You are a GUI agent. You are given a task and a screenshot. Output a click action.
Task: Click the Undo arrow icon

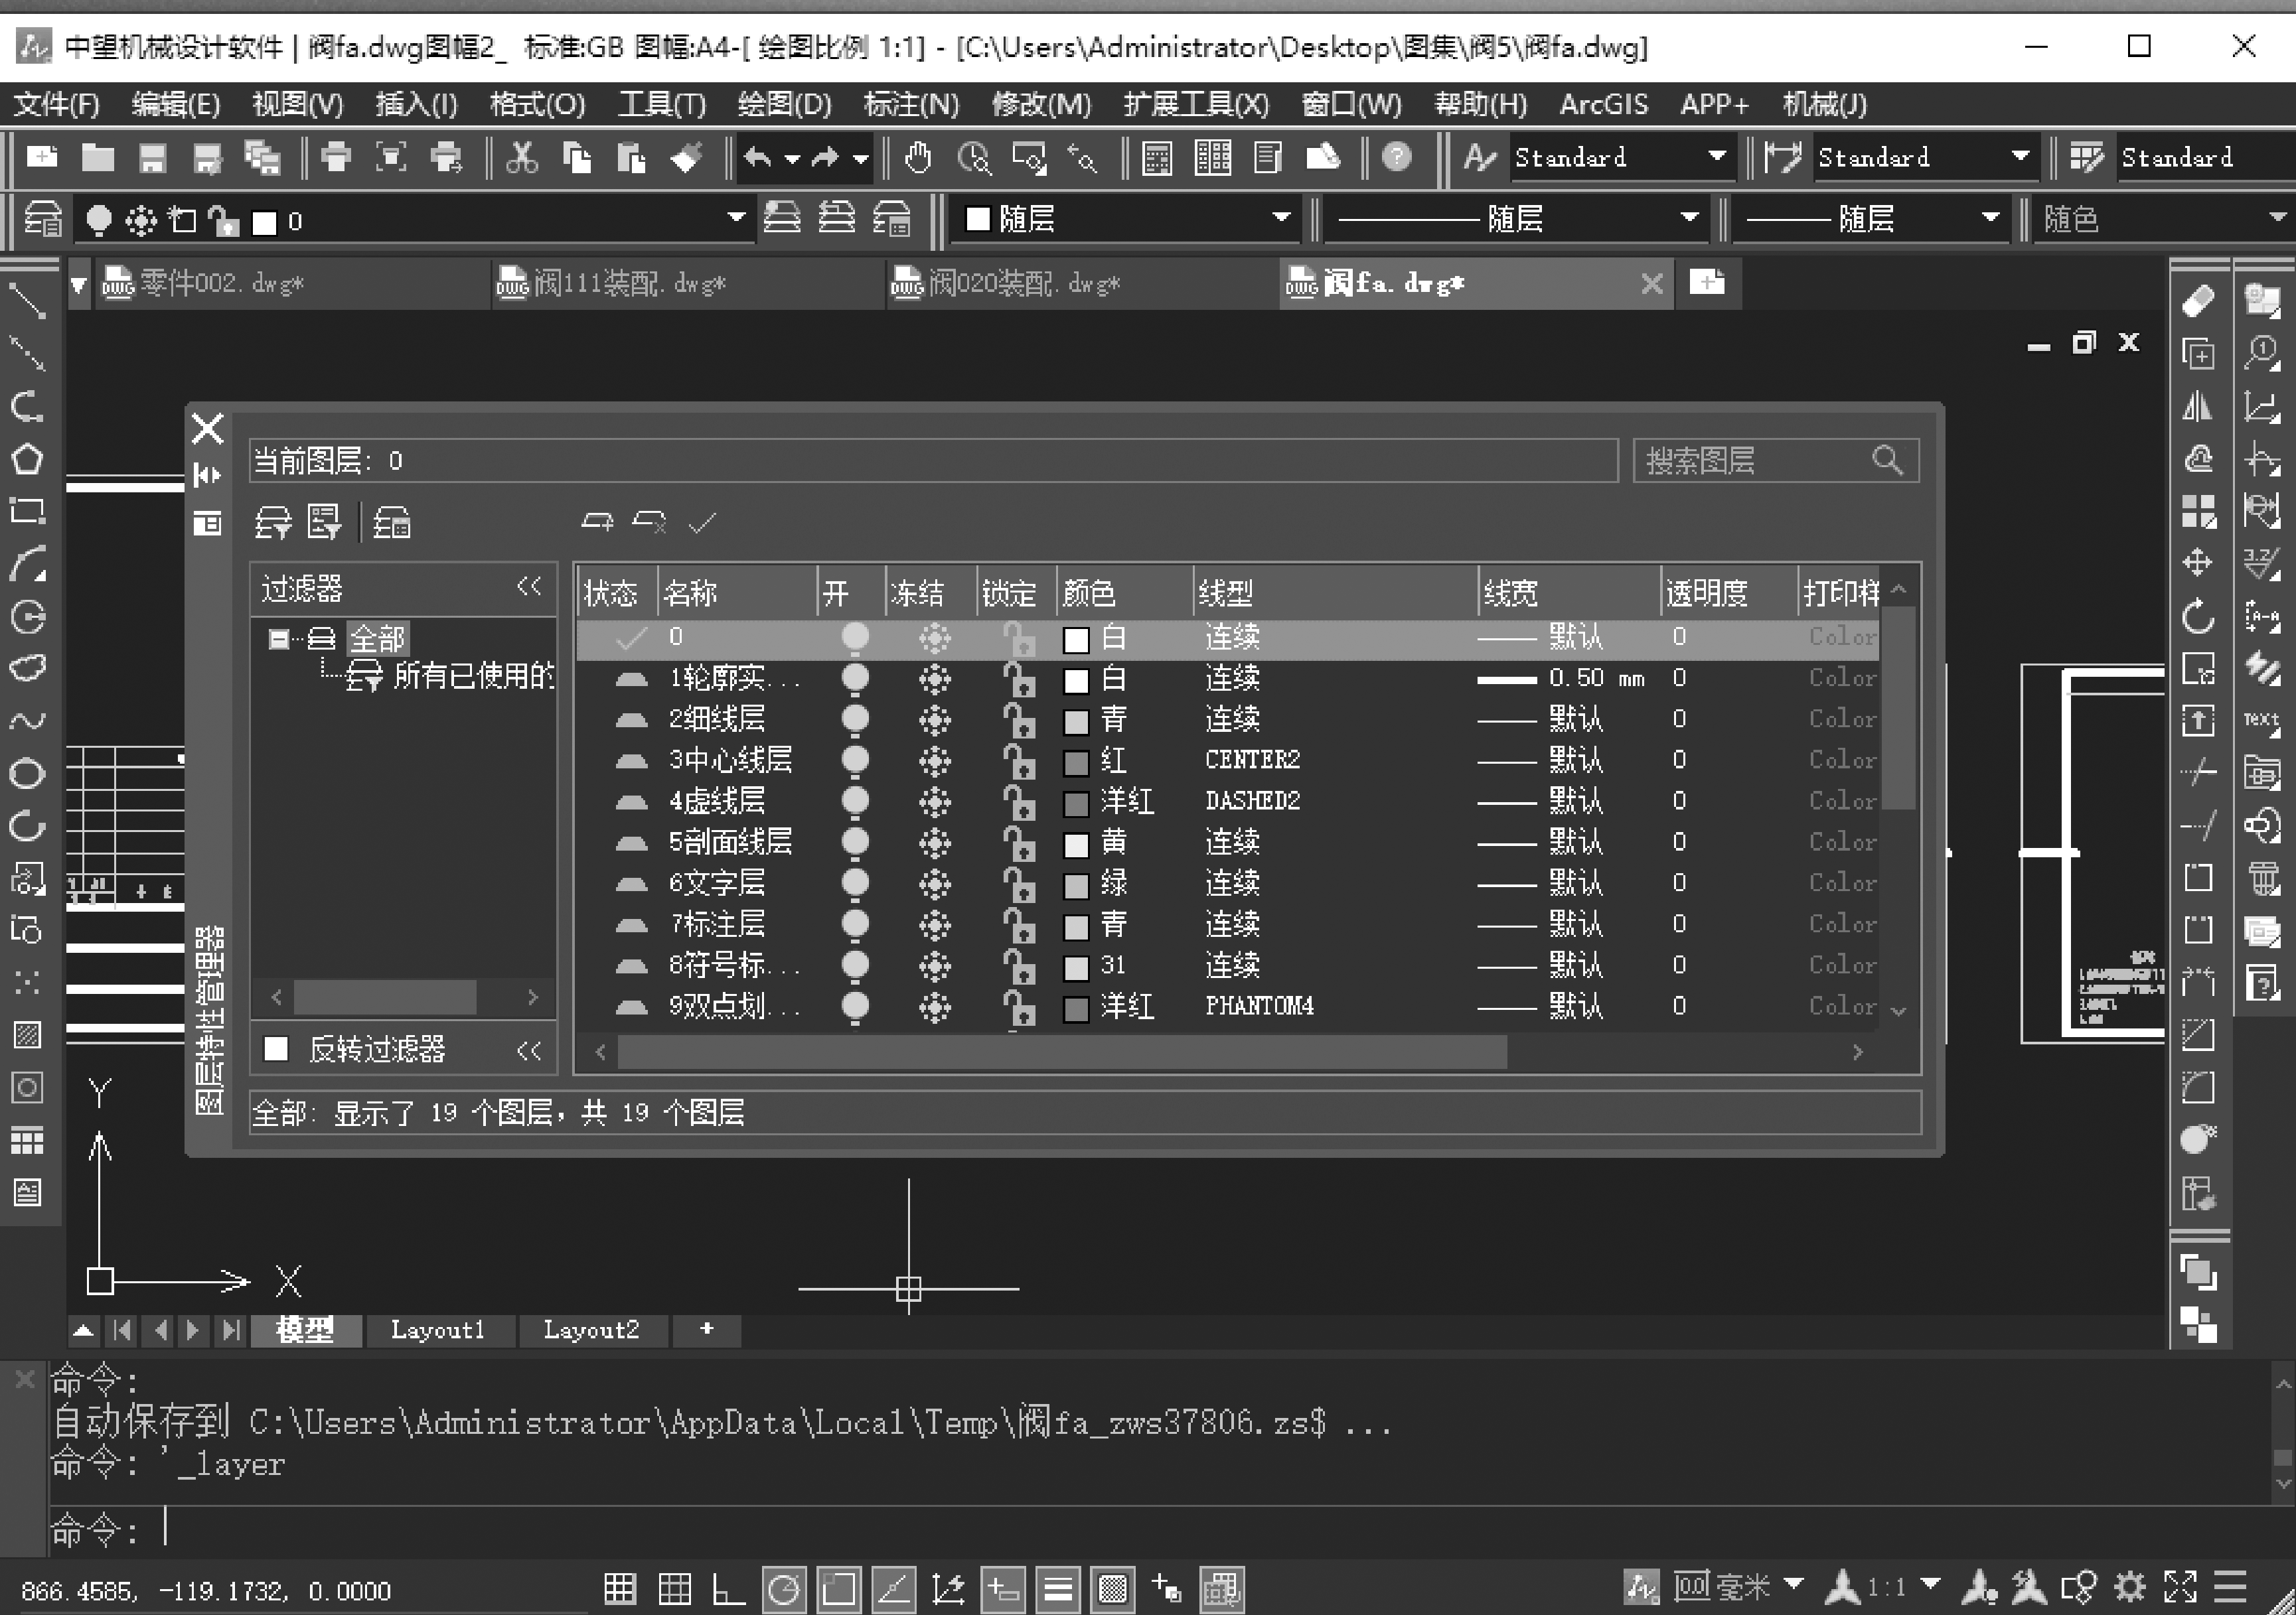point(758,158)
